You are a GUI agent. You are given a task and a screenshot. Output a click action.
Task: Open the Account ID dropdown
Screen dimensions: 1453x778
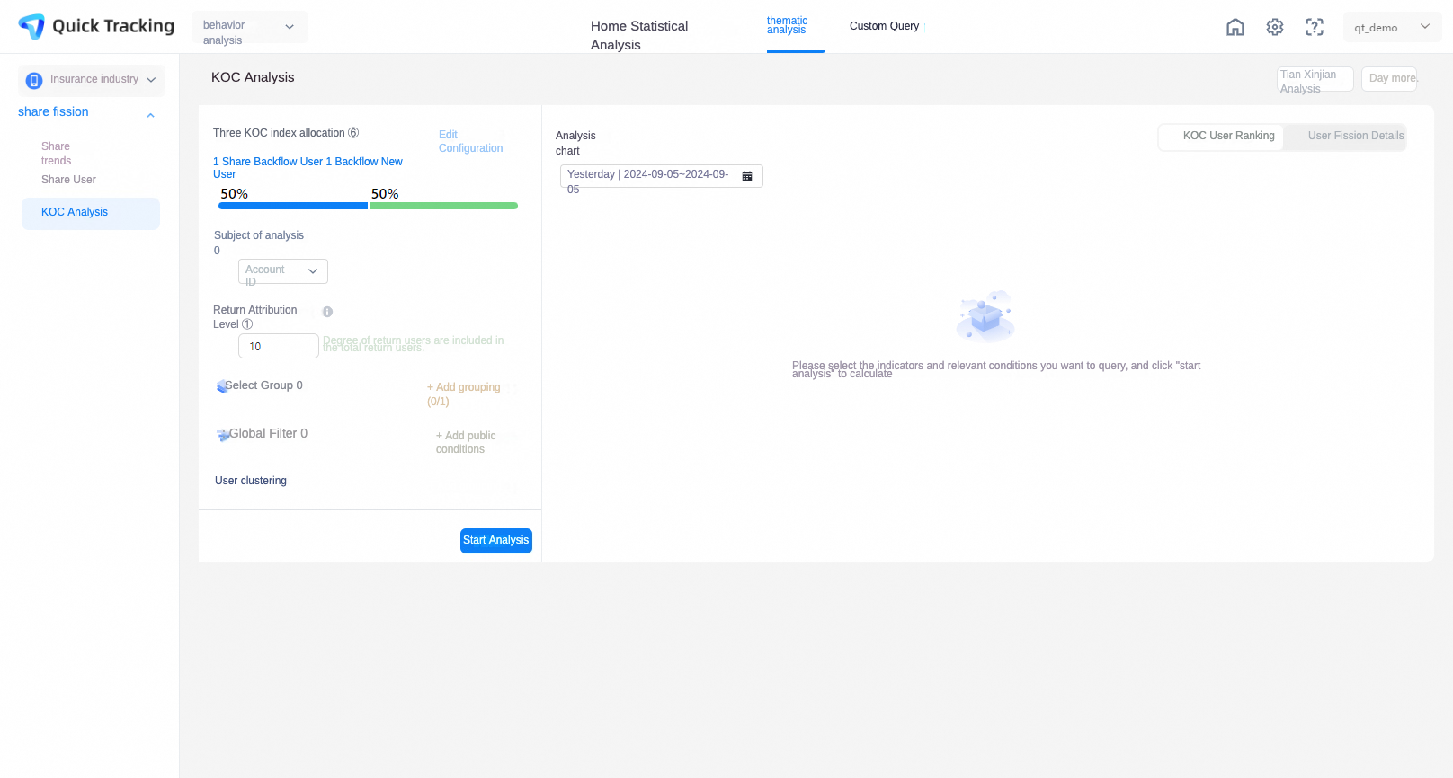[283, 271]
